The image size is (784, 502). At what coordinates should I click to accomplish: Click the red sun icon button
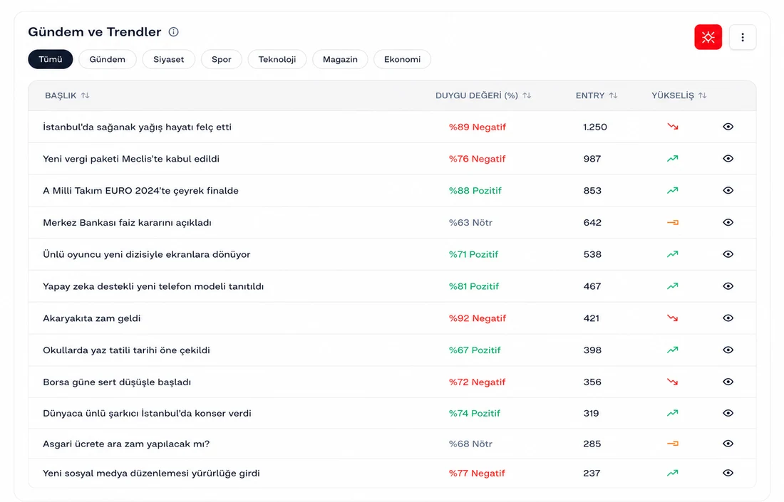pyautogui.click(x=708, y=37)
